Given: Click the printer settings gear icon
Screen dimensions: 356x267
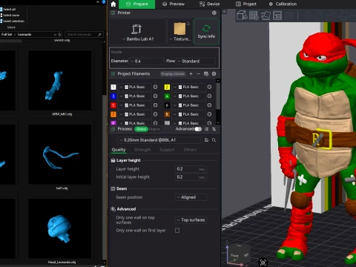Looking at the screenshot, I should coord(214,13).
